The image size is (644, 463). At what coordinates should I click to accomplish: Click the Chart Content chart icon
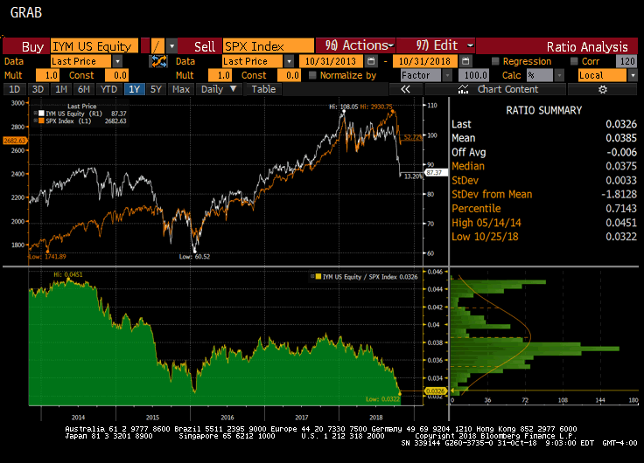463,89
